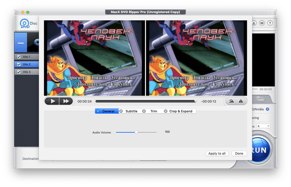This screenshot has width=291, height=187.
Task: Uncheck the title 2 checkbox
Action: tap(19, 64)
